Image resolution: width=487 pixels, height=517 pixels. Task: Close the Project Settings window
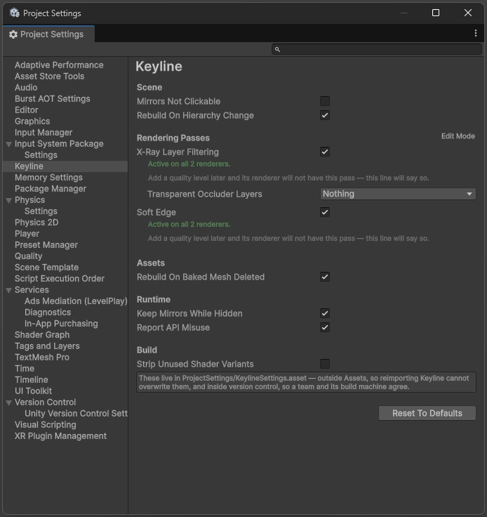point(467,13)
